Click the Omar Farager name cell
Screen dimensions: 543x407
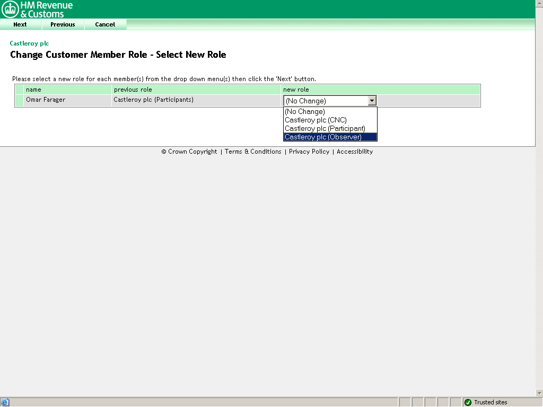pos(46,100)
